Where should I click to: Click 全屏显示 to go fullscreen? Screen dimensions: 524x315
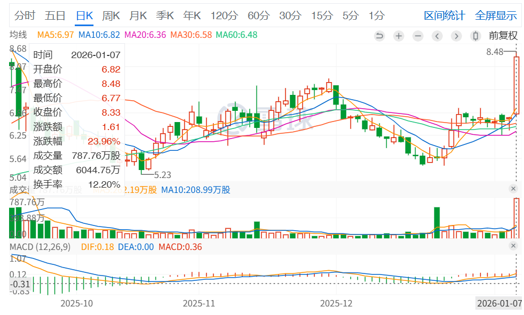496,15
